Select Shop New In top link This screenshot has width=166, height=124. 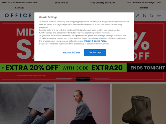61,3
